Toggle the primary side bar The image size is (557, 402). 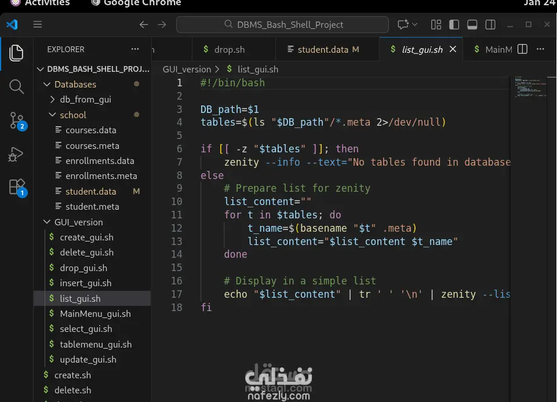pyautogui.click(x=454, y=24)
